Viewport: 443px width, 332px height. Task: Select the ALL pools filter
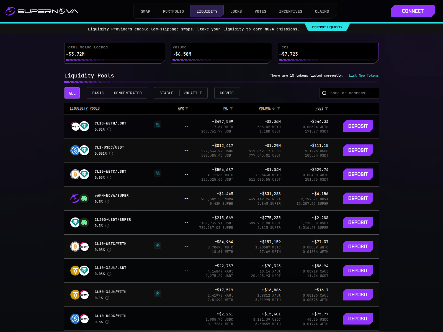click(x=72, y=93)
